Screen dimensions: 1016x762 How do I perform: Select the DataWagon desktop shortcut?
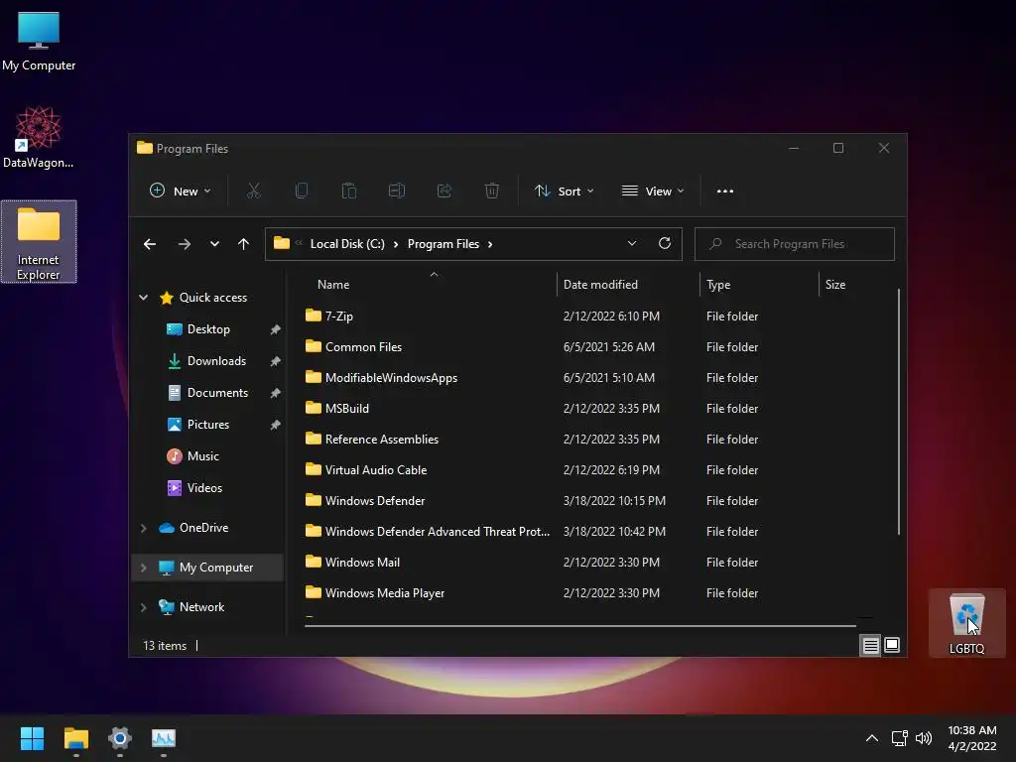(39, 137)
